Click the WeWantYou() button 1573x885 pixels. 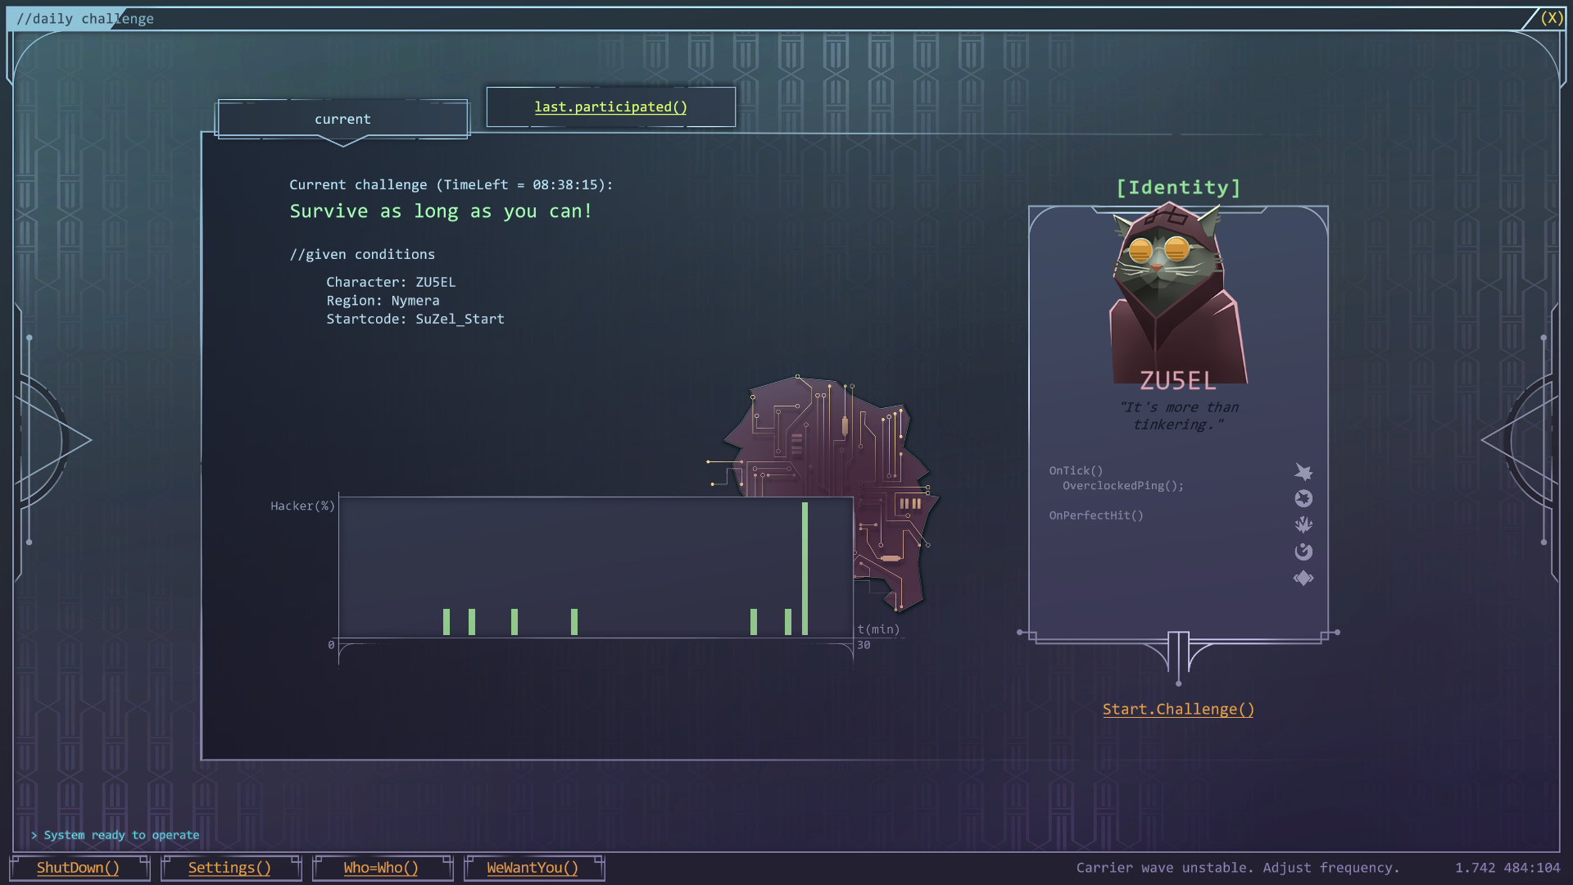click(533, 868)
